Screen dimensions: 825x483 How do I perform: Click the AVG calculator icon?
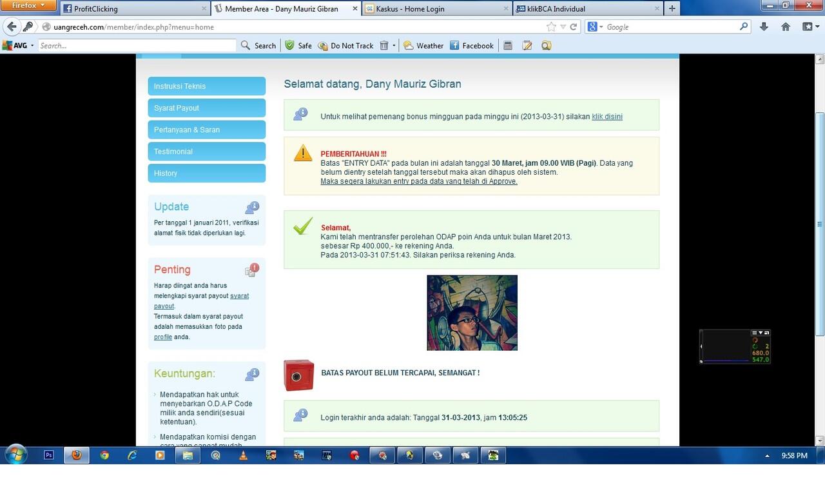click(508, 46)
